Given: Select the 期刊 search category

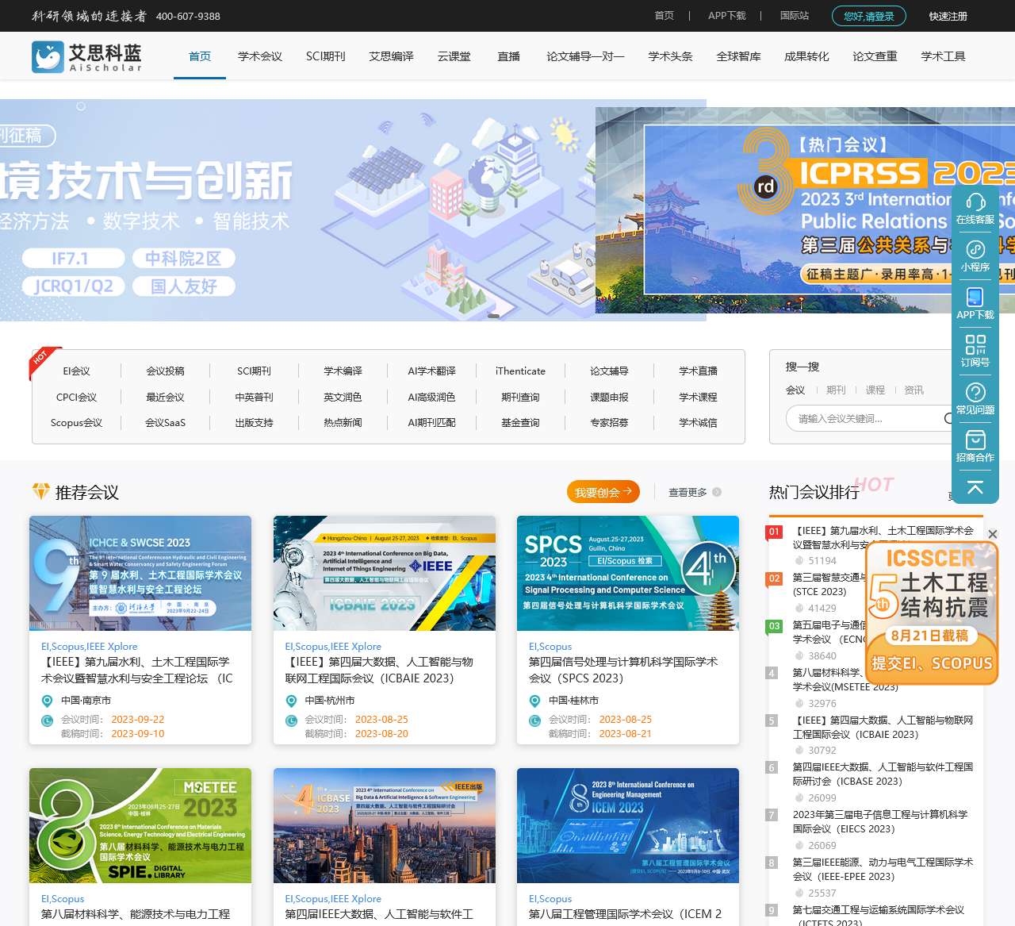Looking at the screenshot, I should coord(836,390).
